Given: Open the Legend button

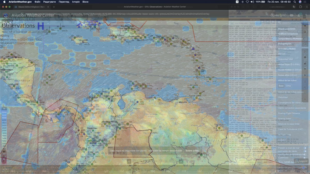Looking at the screenshot, I should click(x=301, y=161).
